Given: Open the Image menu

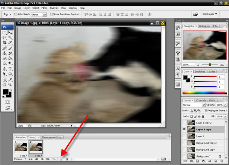Looking at the screenshot, I should coord(18,8).
